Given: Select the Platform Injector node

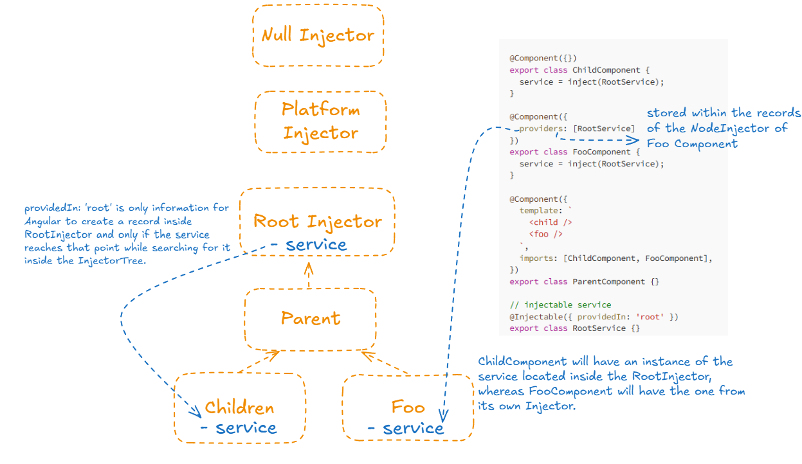Looking at the screenshot, I should (320, 121).
